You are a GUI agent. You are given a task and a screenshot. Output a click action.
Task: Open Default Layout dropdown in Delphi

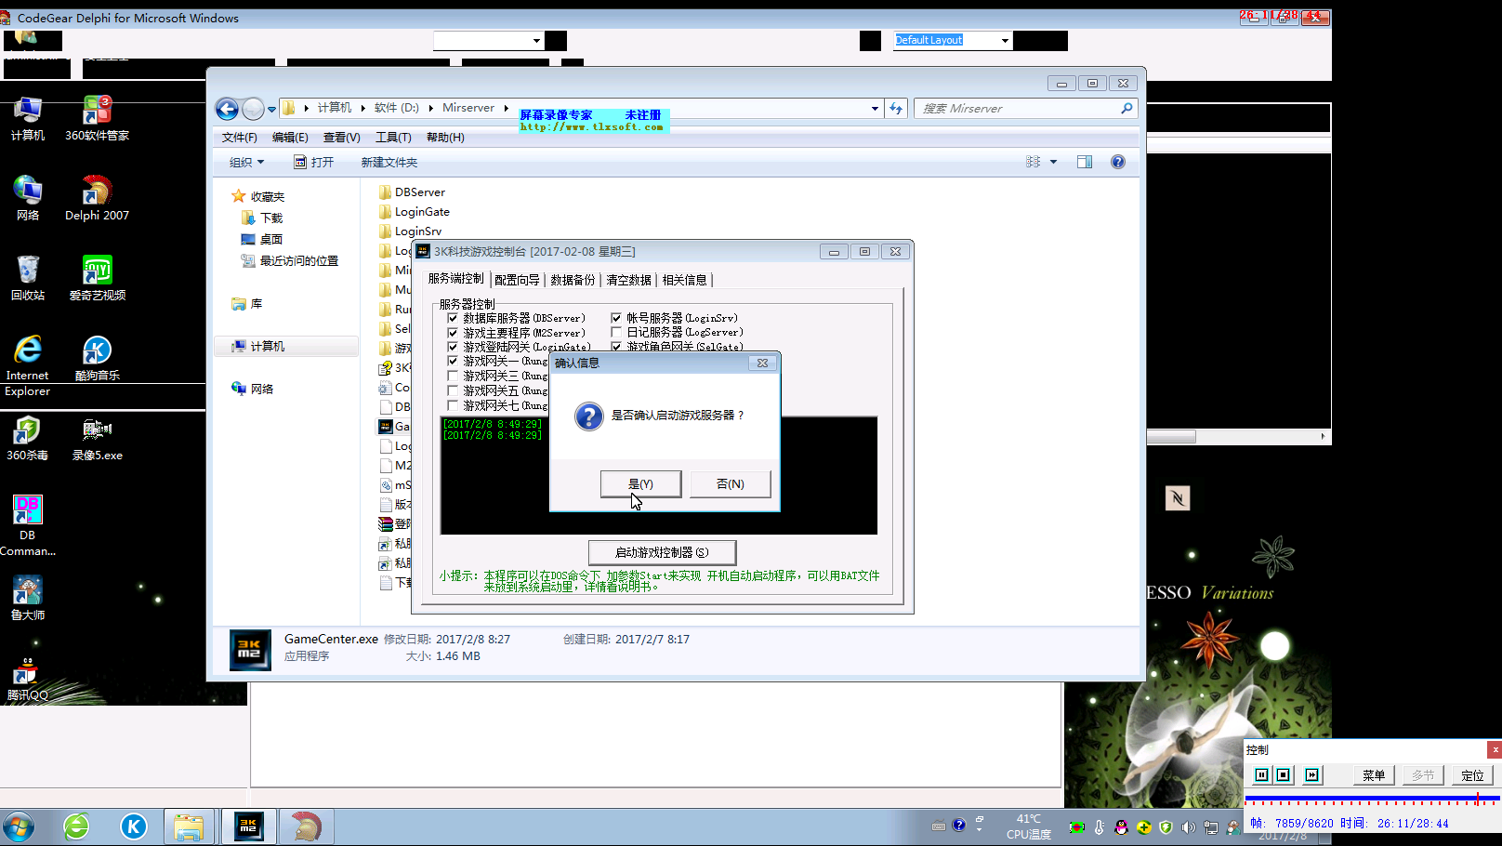coord(1005,40)
